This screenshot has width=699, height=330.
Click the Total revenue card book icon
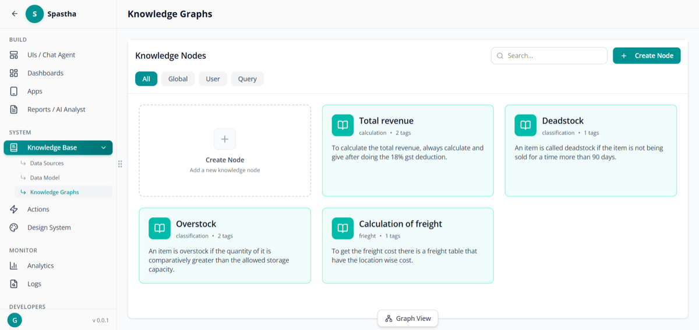(x=343, y=125)
